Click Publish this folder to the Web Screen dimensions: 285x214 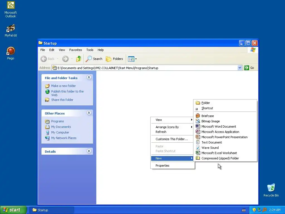click(x=67, y=93)
